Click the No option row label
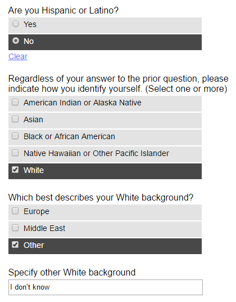236x302 pixels. click(29, 41)
